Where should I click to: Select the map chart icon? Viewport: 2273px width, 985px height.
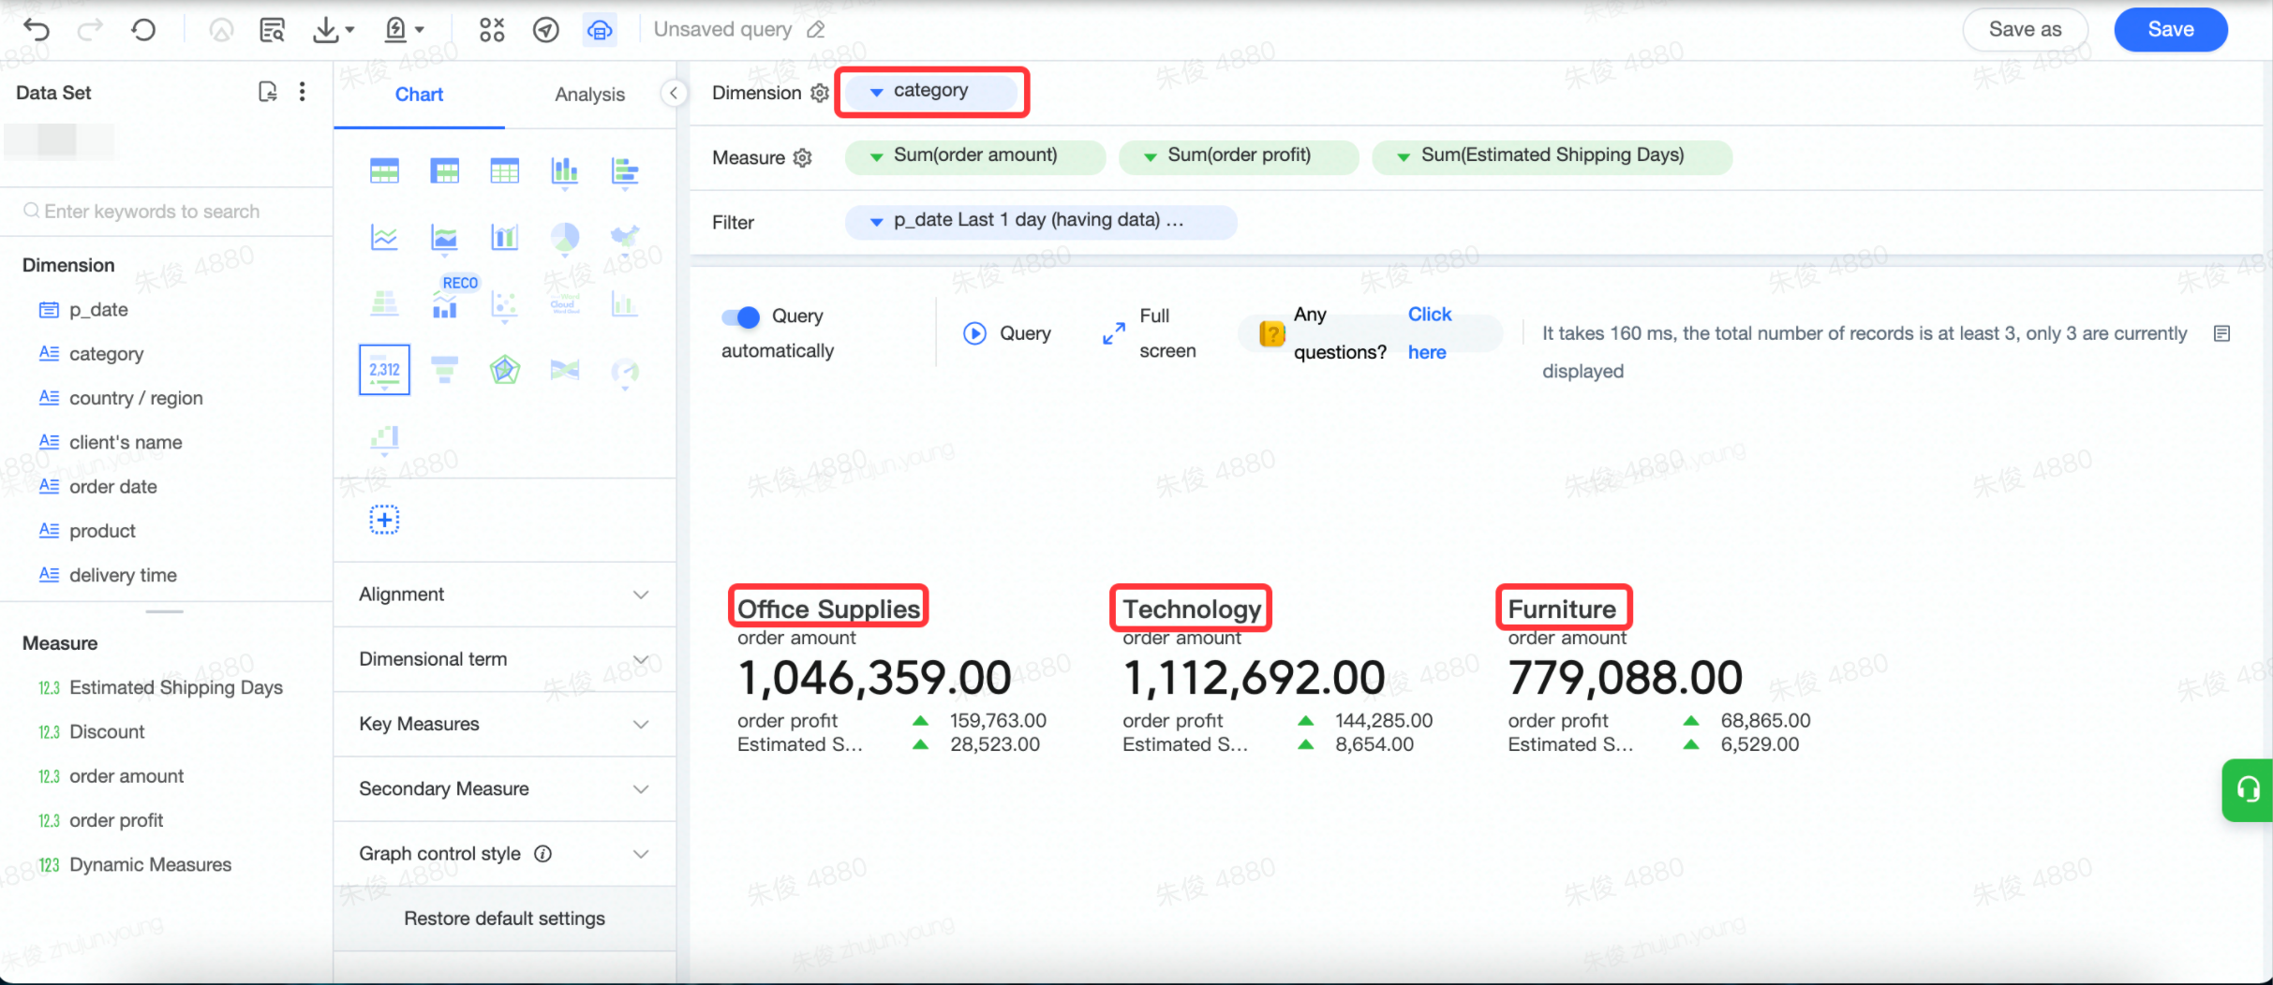tap(624, 238)
